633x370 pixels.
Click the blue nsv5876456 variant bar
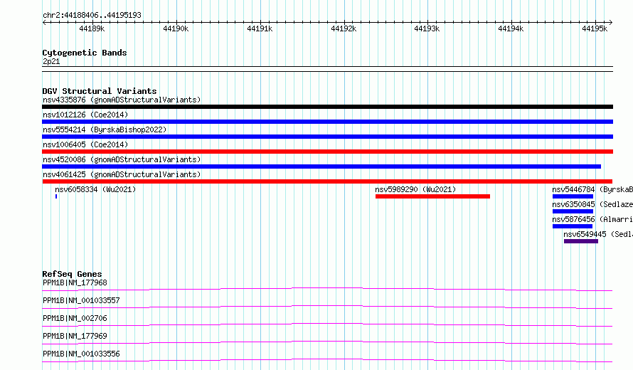click(573, 226)
